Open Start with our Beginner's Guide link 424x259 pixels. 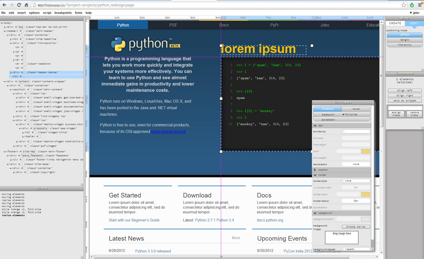pyautogui.click(x=134, y=220)
